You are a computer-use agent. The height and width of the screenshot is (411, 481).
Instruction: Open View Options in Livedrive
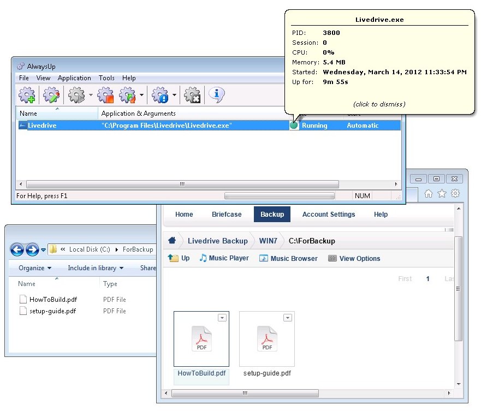tap(354, 258)
